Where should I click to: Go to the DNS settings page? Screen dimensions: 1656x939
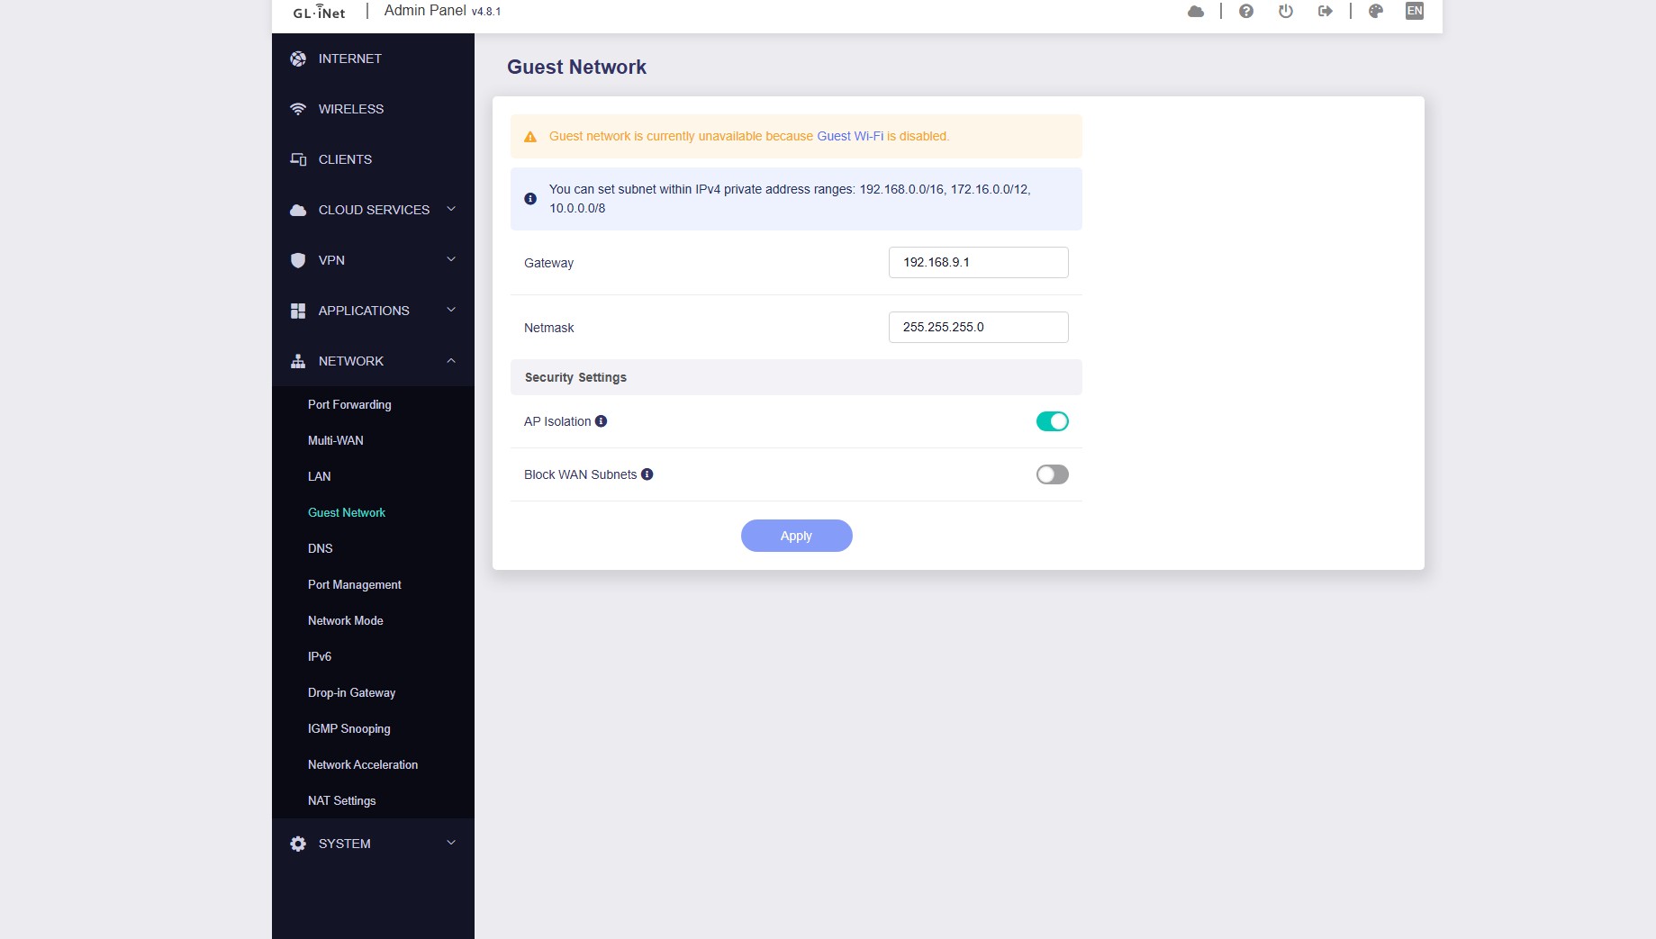(321, 548)
